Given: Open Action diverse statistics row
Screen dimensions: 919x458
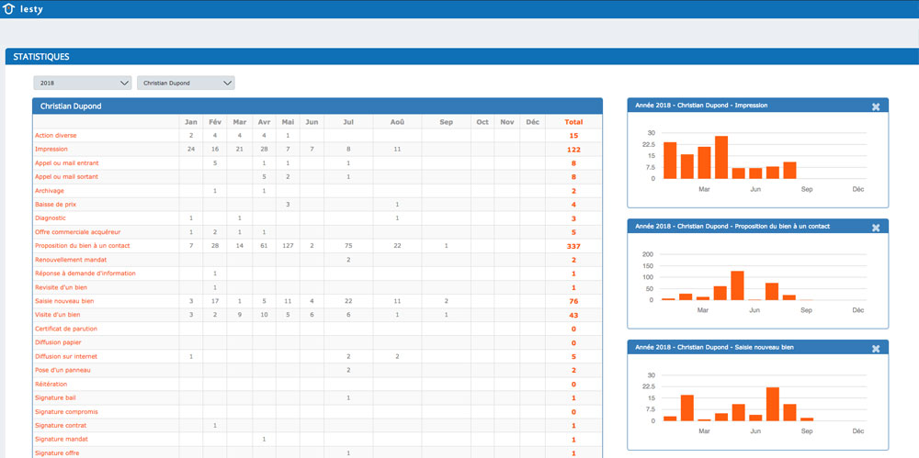Looking at the screenshot, I should (x=56, y=135).
